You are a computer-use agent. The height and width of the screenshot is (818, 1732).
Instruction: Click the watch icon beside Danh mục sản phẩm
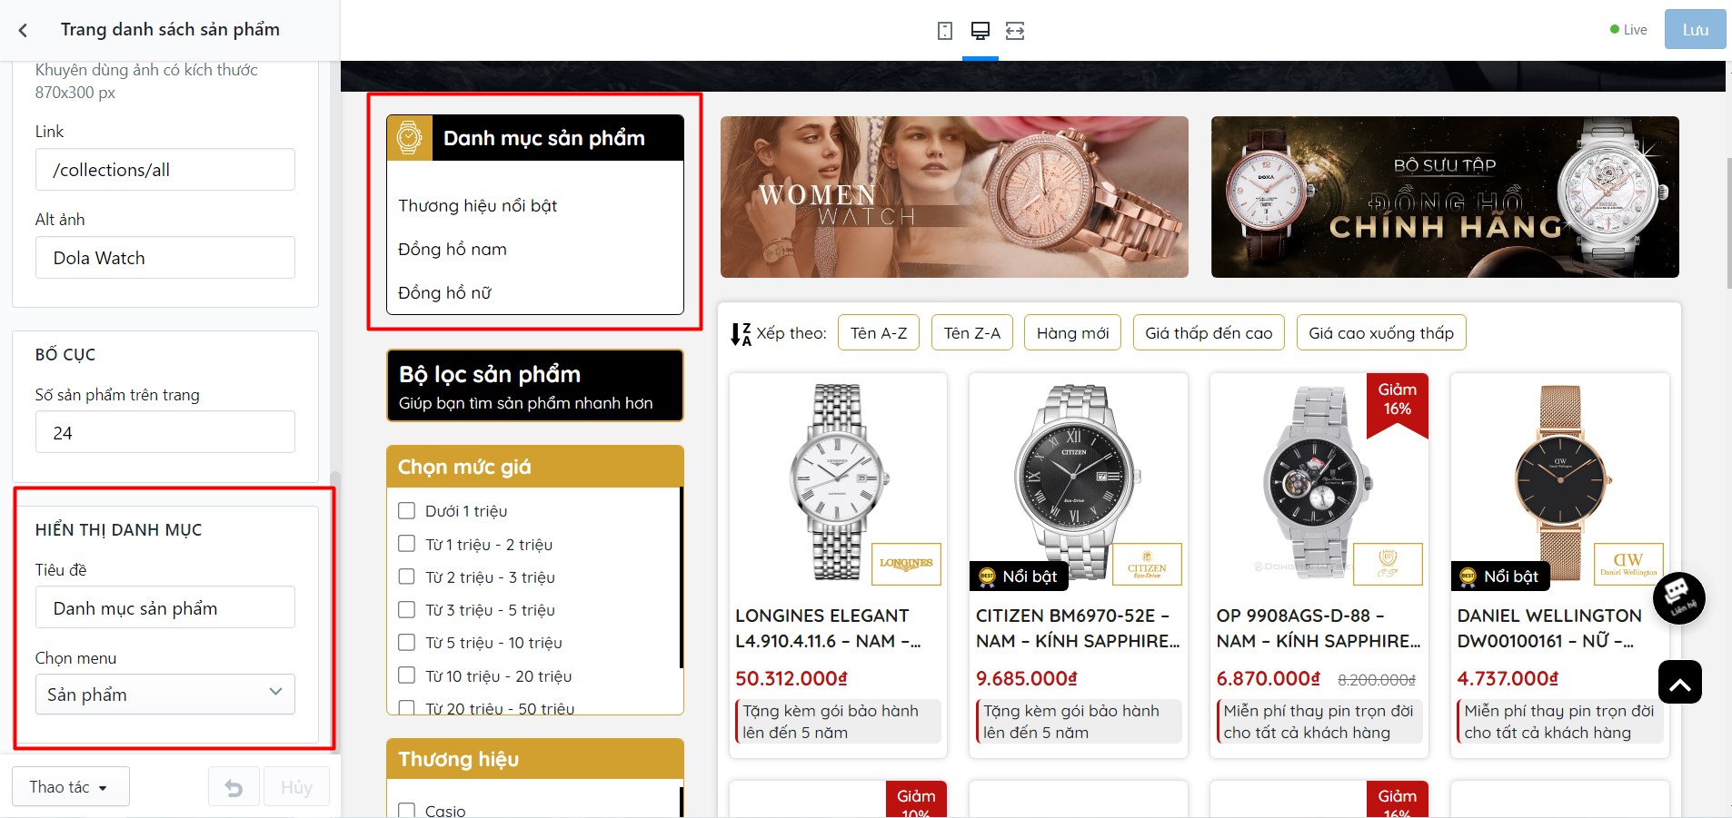[409, 138]
